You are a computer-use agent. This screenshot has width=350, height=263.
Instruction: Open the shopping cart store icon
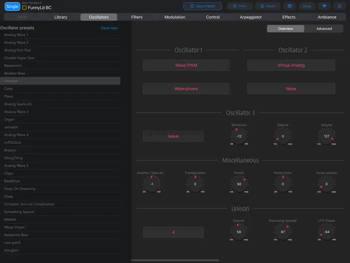tap(323, 6)
